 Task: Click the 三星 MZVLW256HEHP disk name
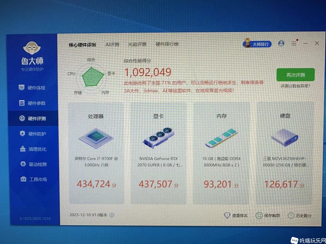286,162
